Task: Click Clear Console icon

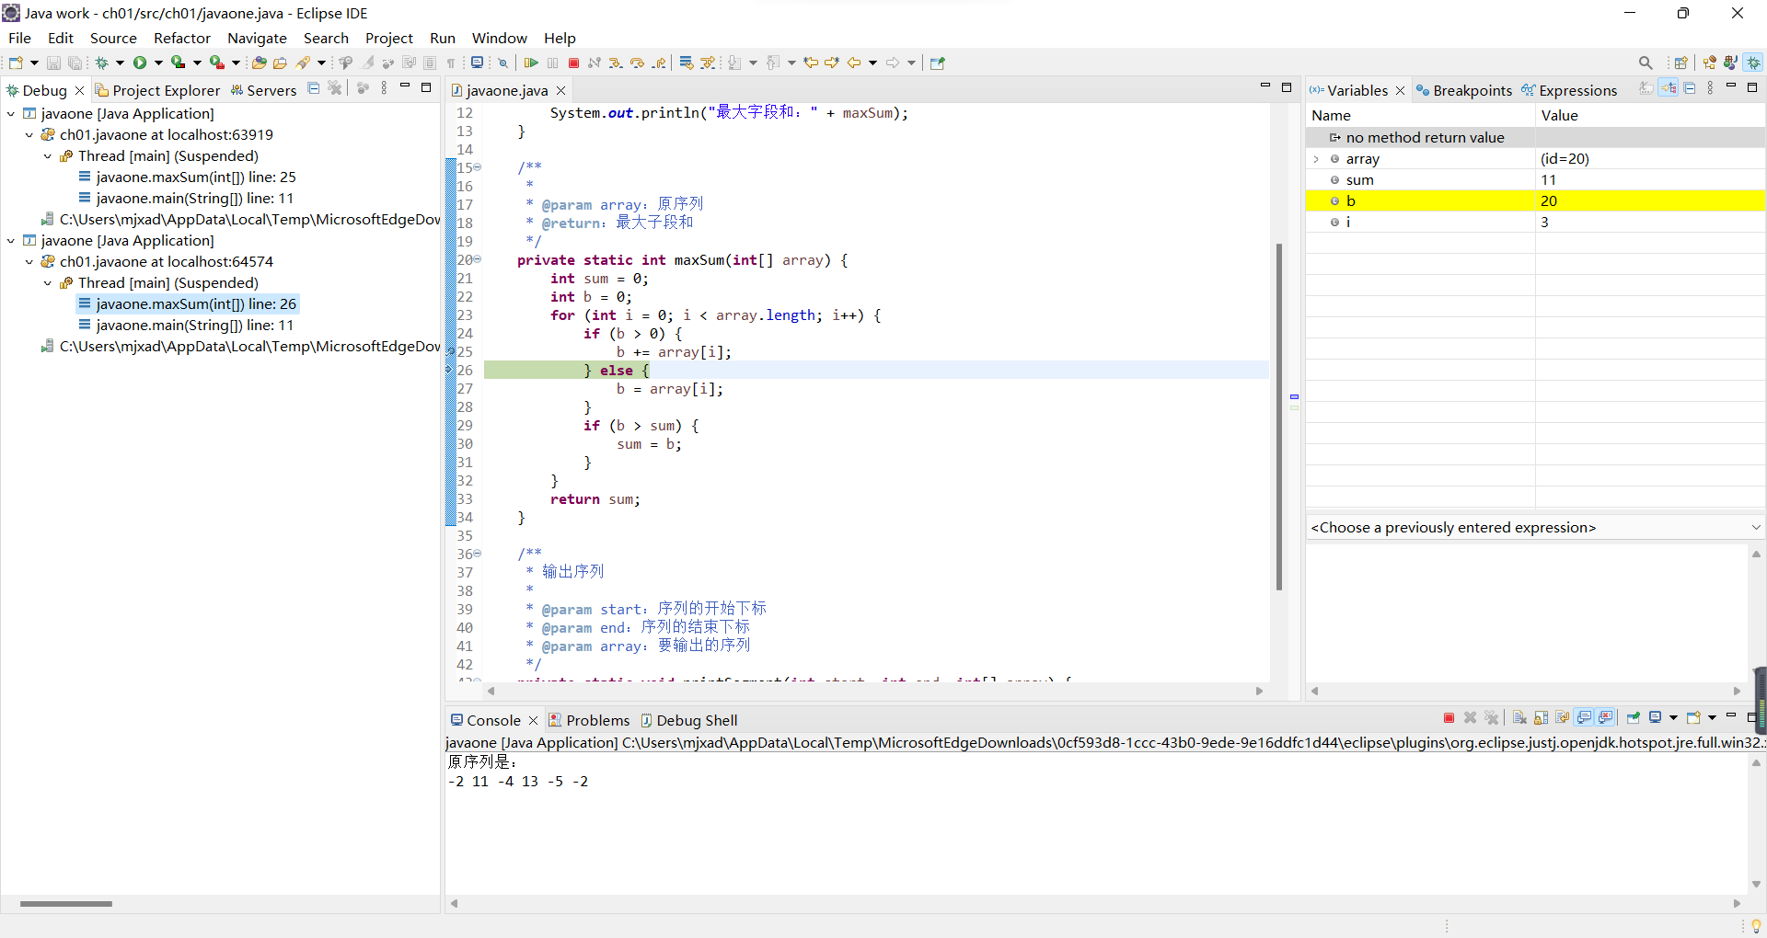Action: point(1519,718)
